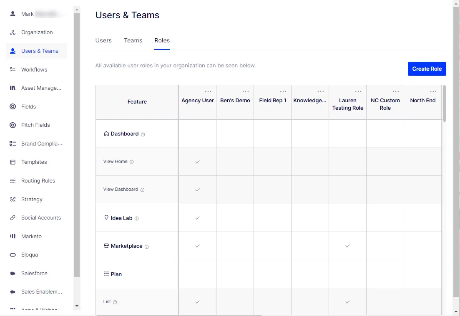Open North End role options menu

(x=433, y=91)
